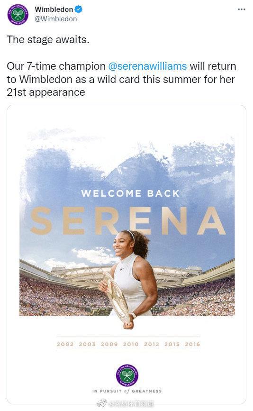253x411 pixels.
Task: Click the Wimbledon logo inside the poster
Action: (x=127, y=375)
